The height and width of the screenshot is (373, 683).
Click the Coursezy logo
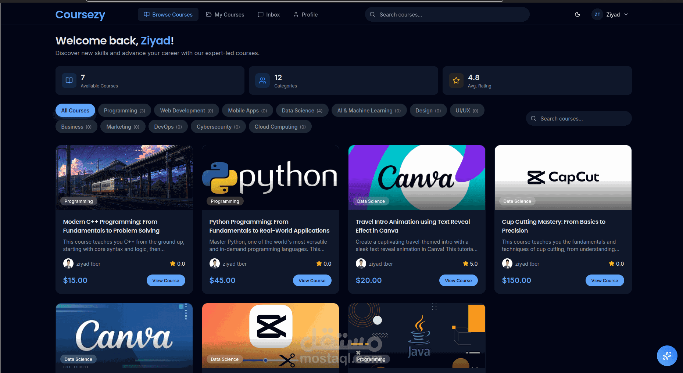(80, 14)
